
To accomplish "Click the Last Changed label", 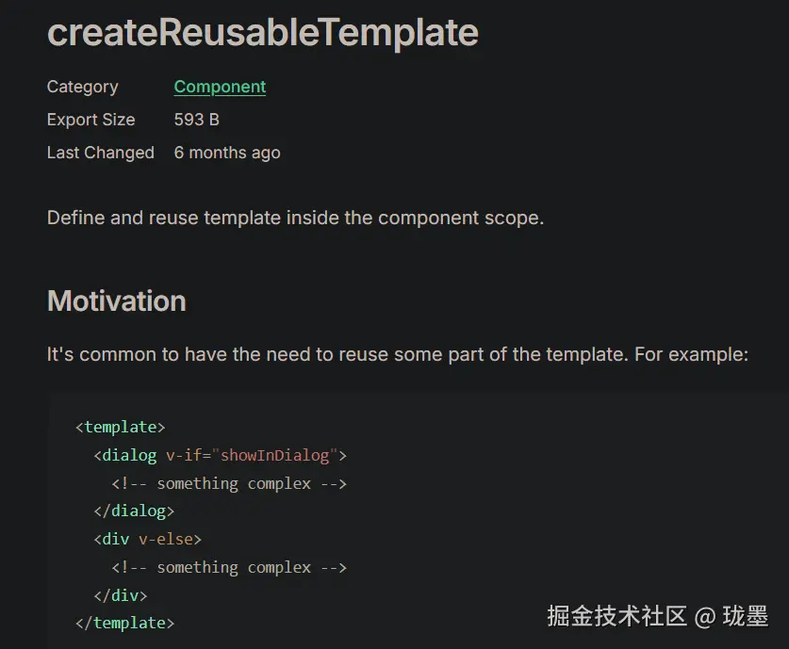I will (x=100, y=153).
